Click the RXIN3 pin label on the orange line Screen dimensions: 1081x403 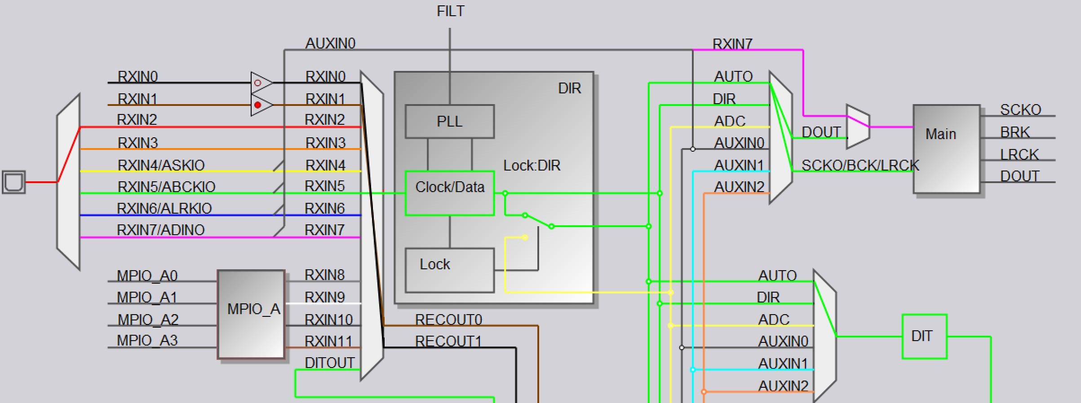(137, 143)
